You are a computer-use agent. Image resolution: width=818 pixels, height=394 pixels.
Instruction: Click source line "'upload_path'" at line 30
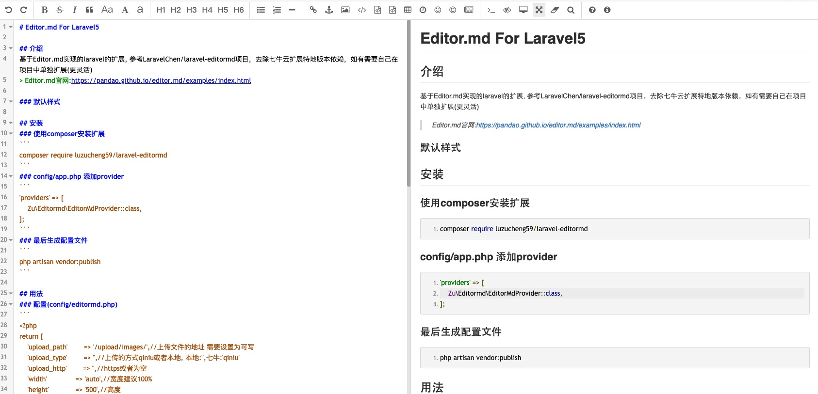pyautogui.click(x=48, y=347)
